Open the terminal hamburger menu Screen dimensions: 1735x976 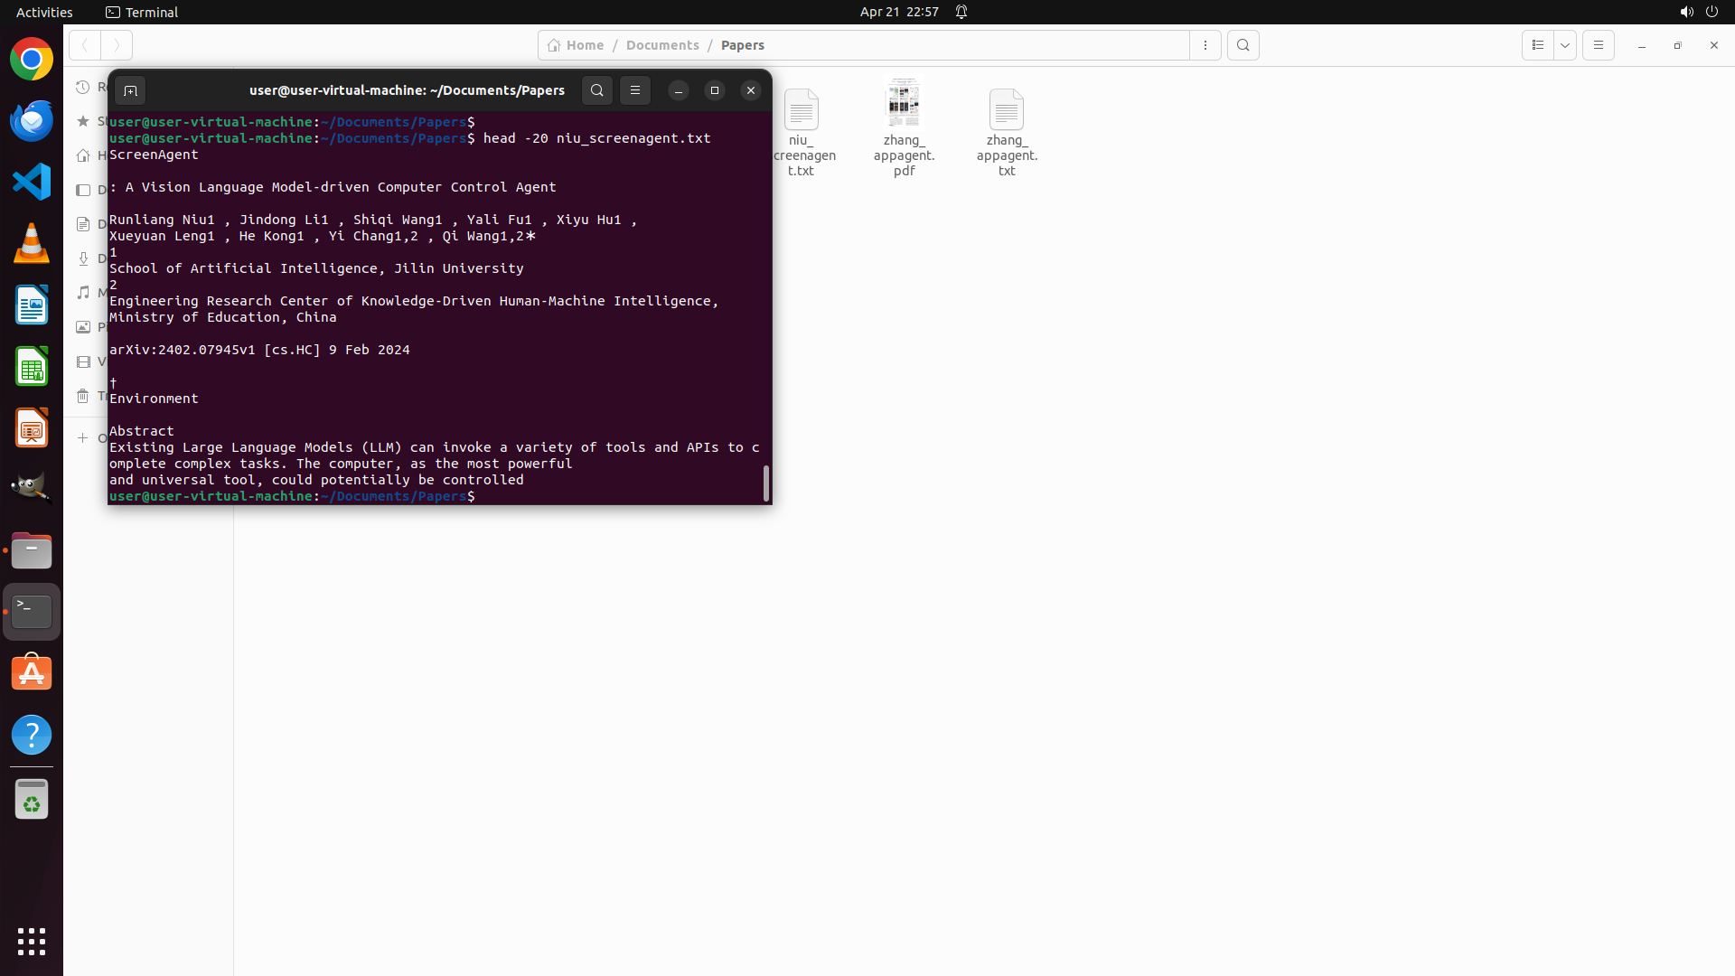tap(635, 90)
